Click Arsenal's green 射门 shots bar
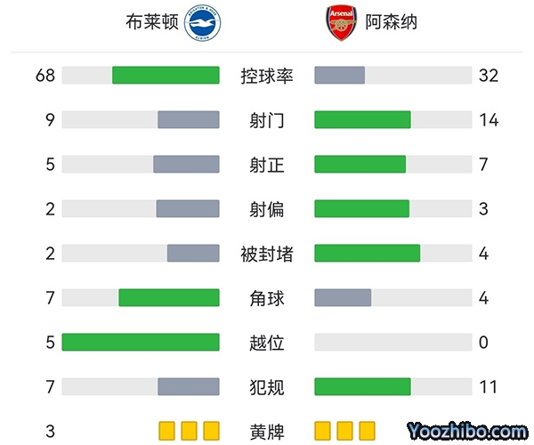This screenshot has height=445, width=534. pyautogui.click(x=362, y=120)
